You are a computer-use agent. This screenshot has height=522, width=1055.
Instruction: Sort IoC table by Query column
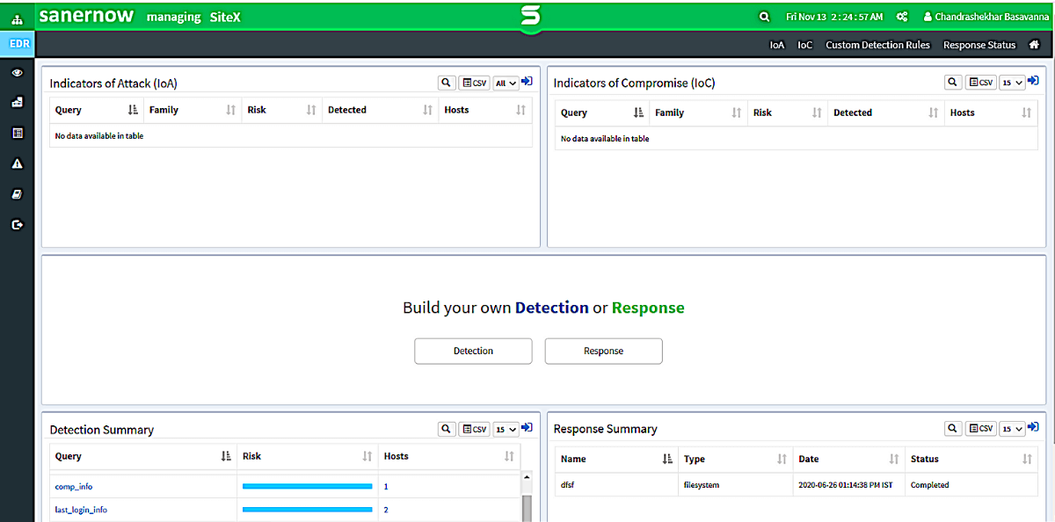(603, 112)
